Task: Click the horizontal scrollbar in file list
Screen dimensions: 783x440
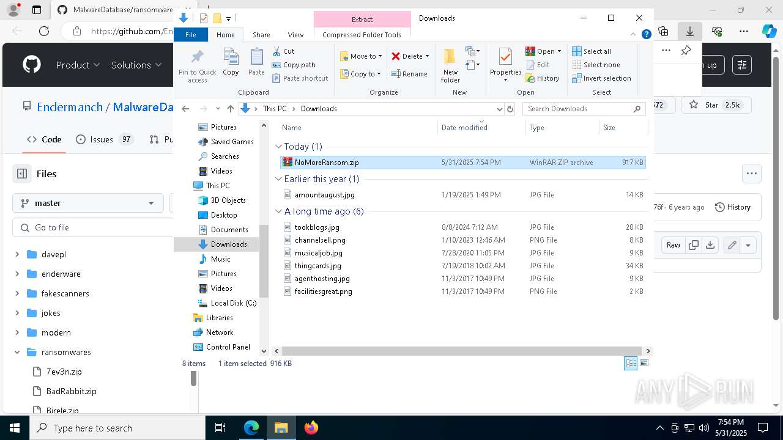Action: click(462, 351)
